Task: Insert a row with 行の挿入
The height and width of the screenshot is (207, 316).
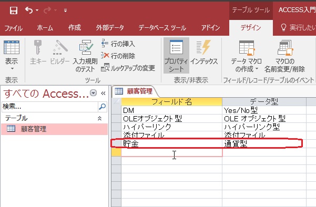Action: point(118,44)
